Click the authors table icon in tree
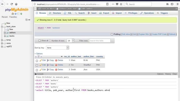Screen dimensions: 180x101 [x=8, y=33]
